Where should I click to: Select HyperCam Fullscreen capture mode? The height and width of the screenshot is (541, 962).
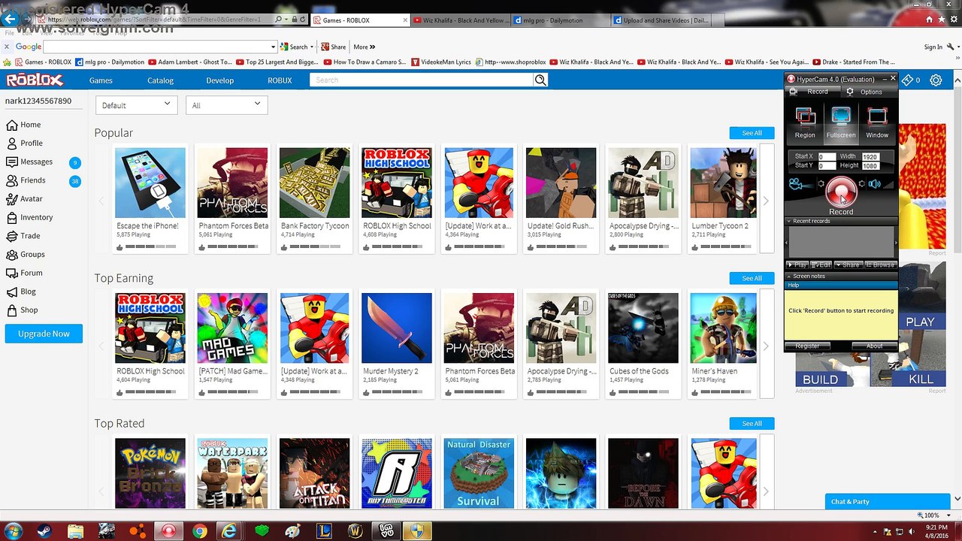pyautogui.click(x=841, y=123)
